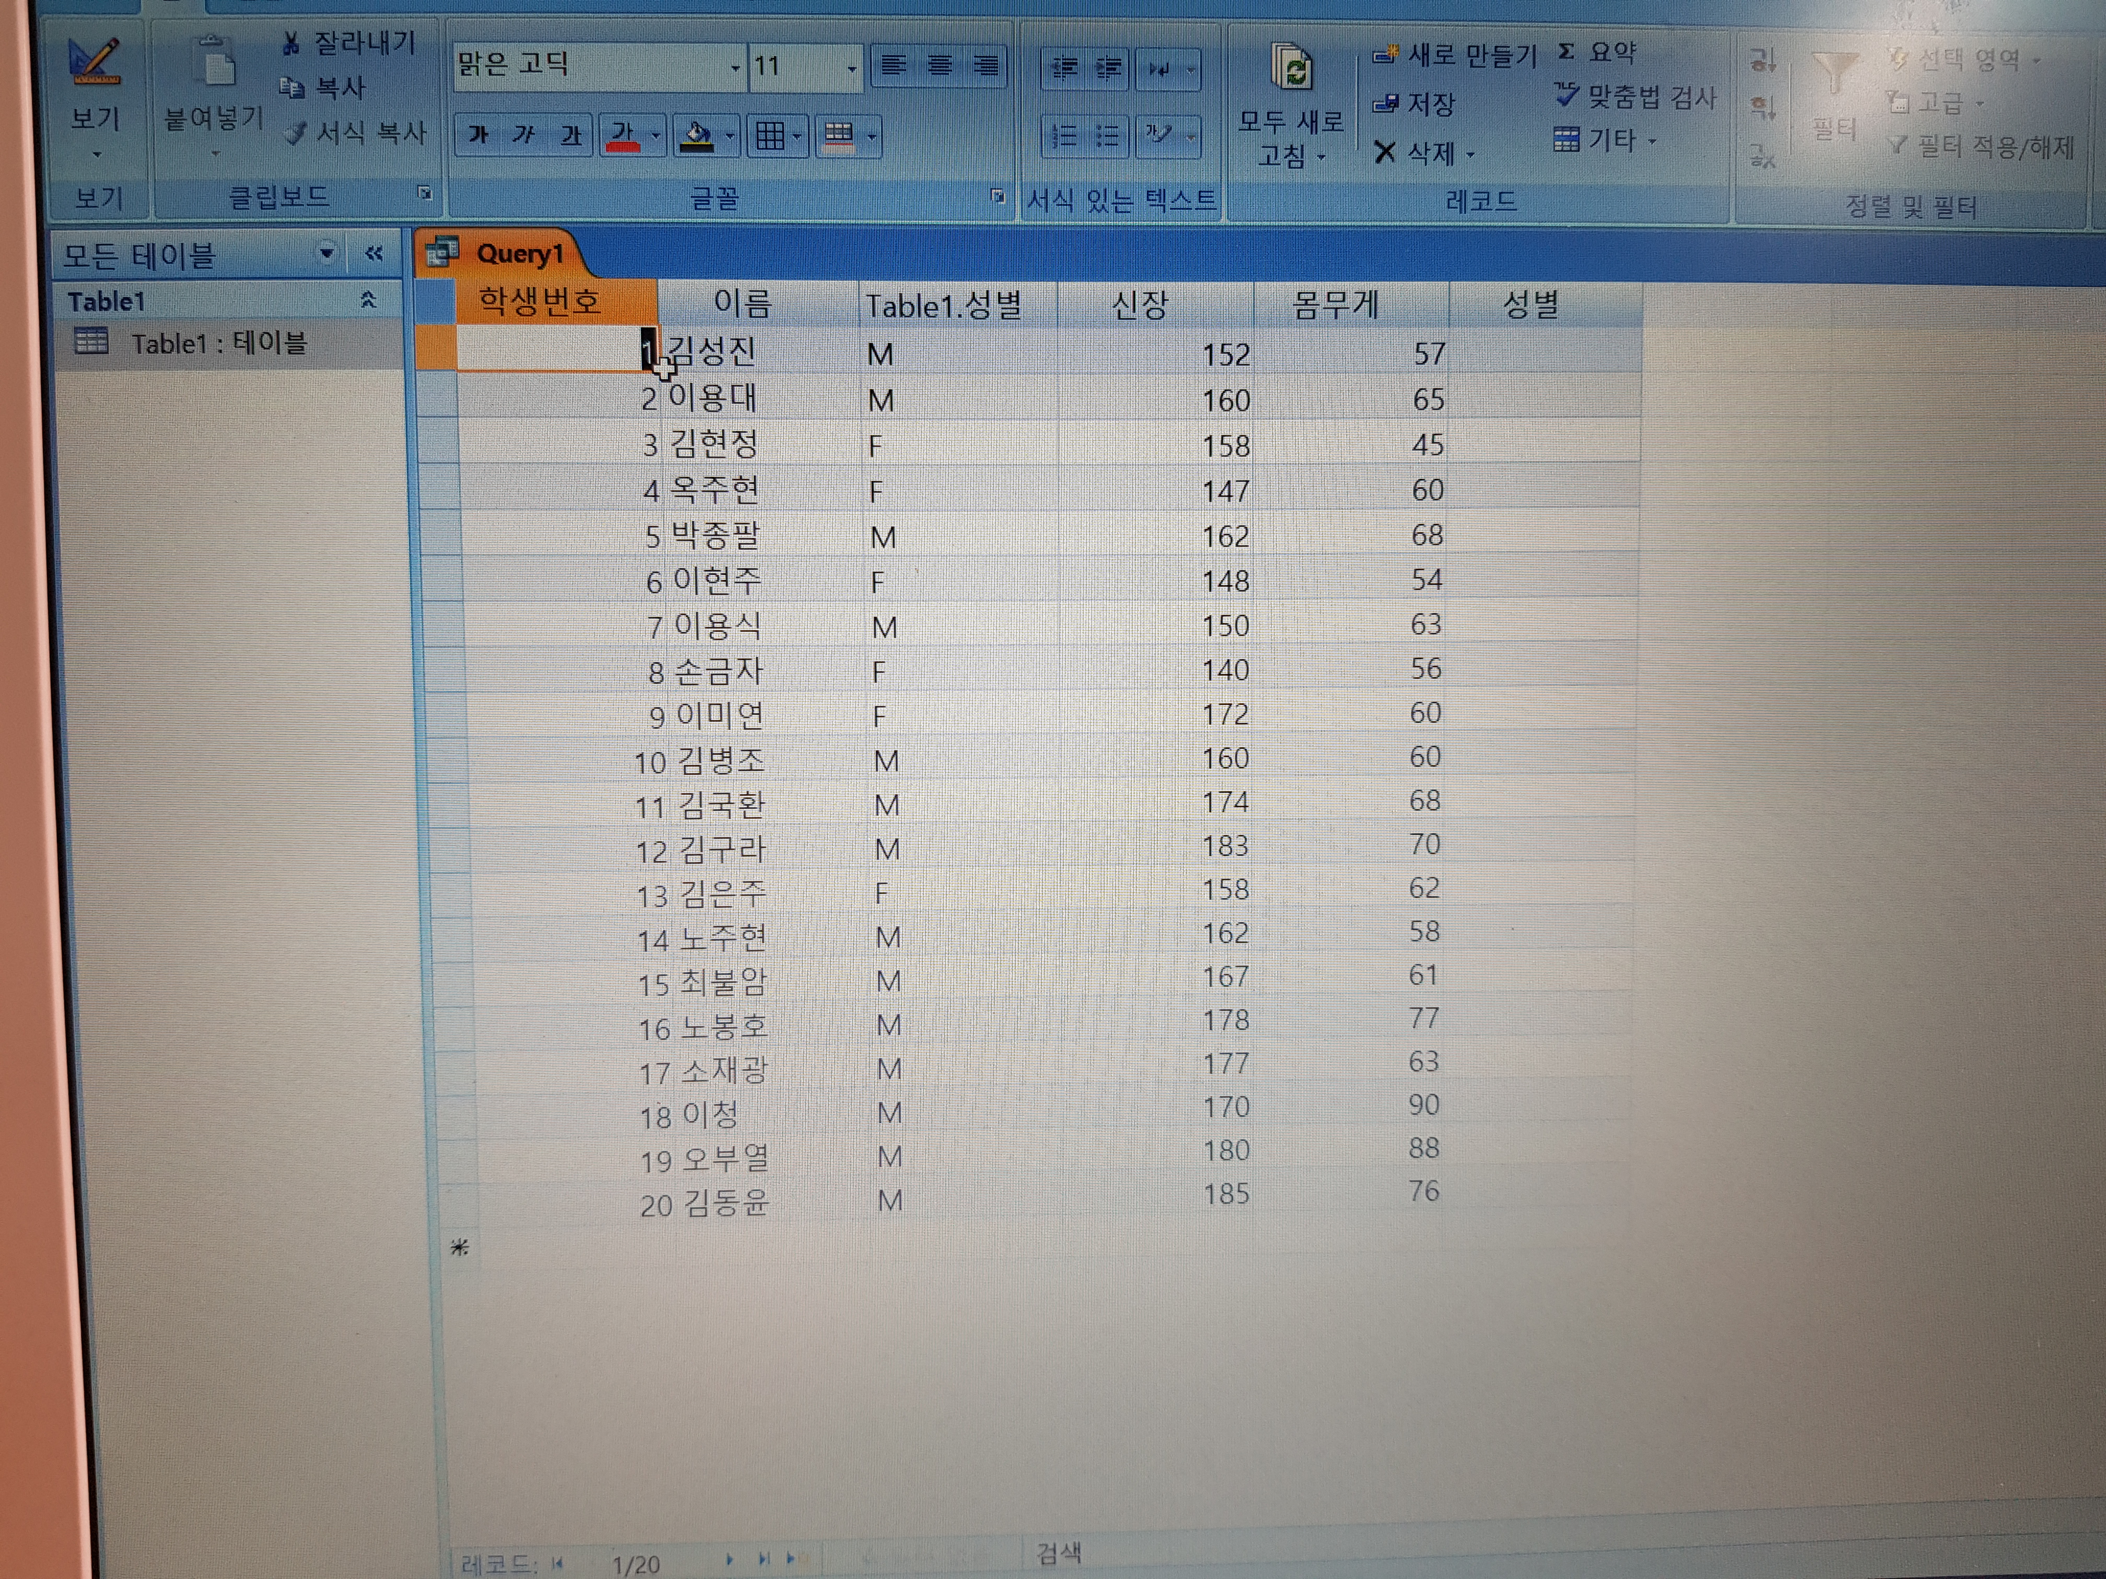Click Σ 요약 totals

[x=1597, y=51]
